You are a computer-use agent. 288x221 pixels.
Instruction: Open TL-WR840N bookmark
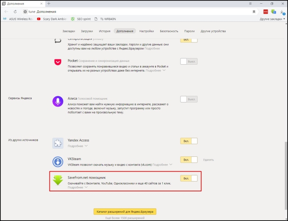pos(105,19)
